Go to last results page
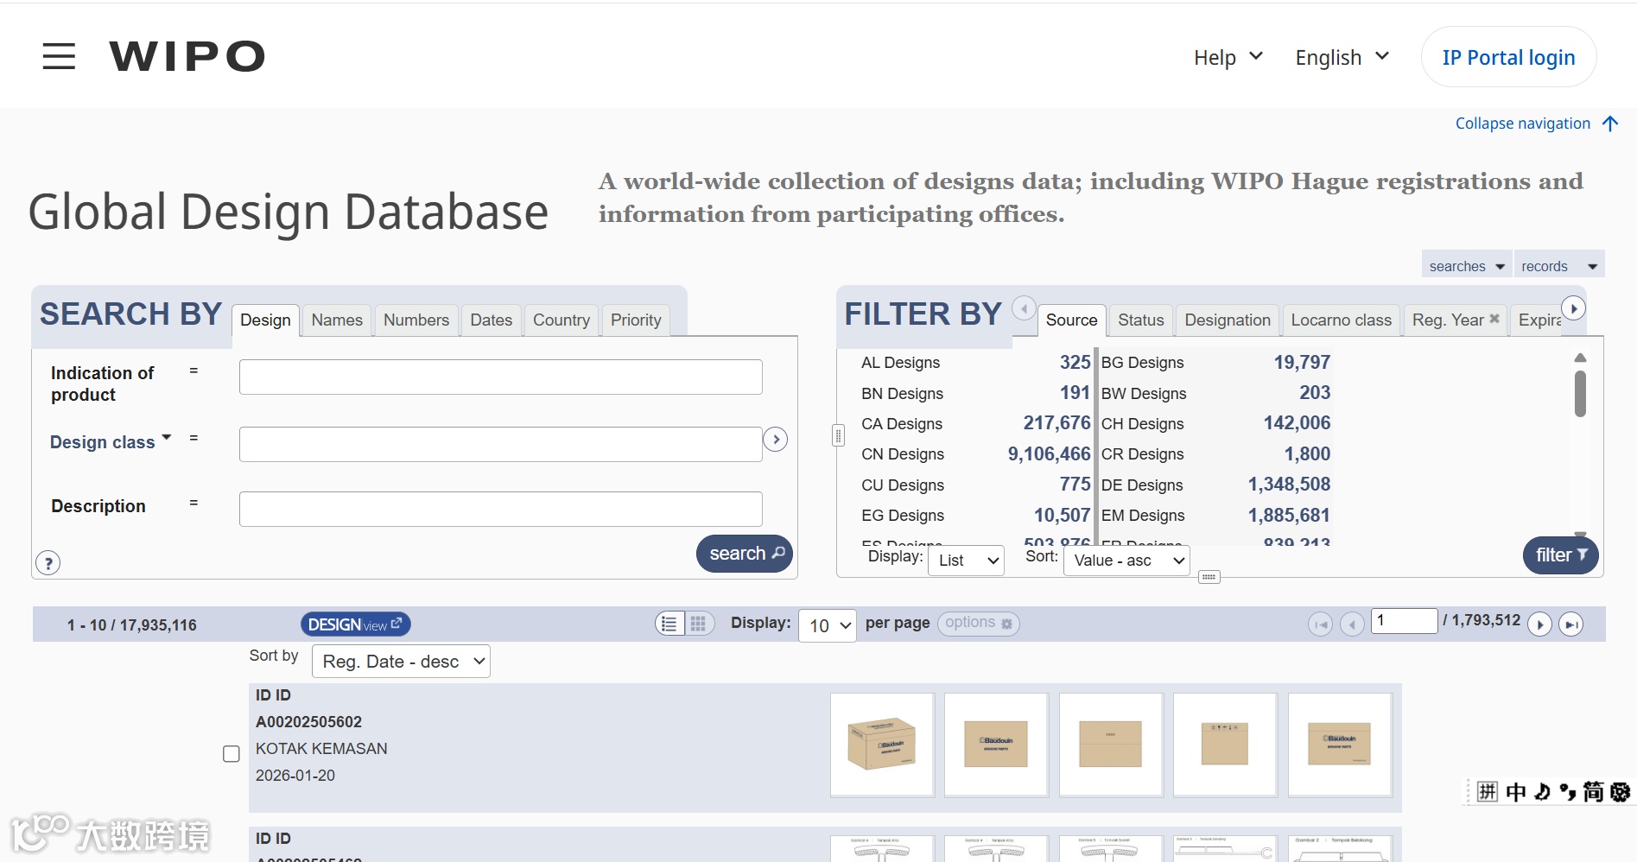This screenshot has width=1637, height=862. pos(1571,624)
